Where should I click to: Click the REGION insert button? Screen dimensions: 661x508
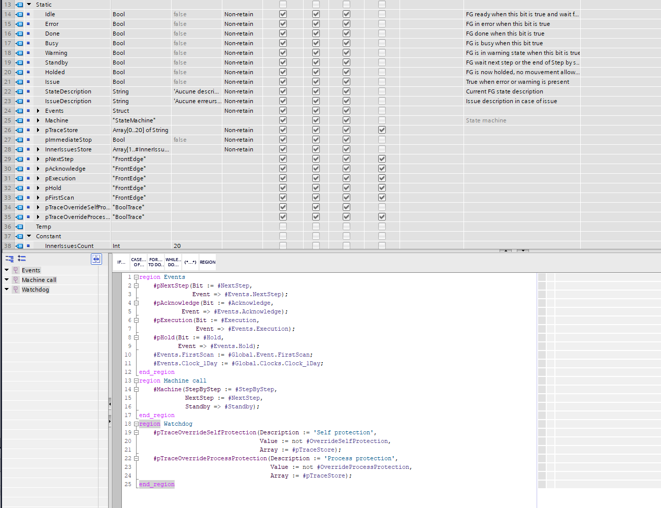[208, 262]
